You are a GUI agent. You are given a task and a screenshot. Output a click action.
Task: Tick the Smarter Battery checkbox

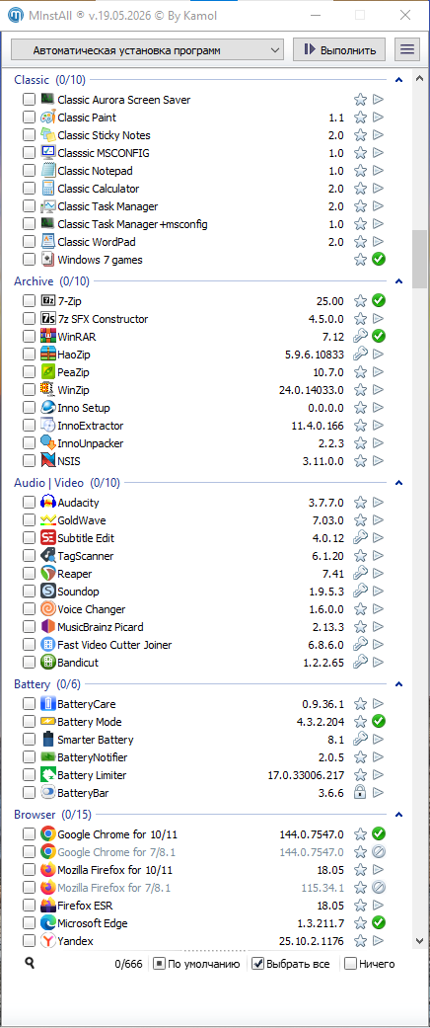click(x=29, y=739)
